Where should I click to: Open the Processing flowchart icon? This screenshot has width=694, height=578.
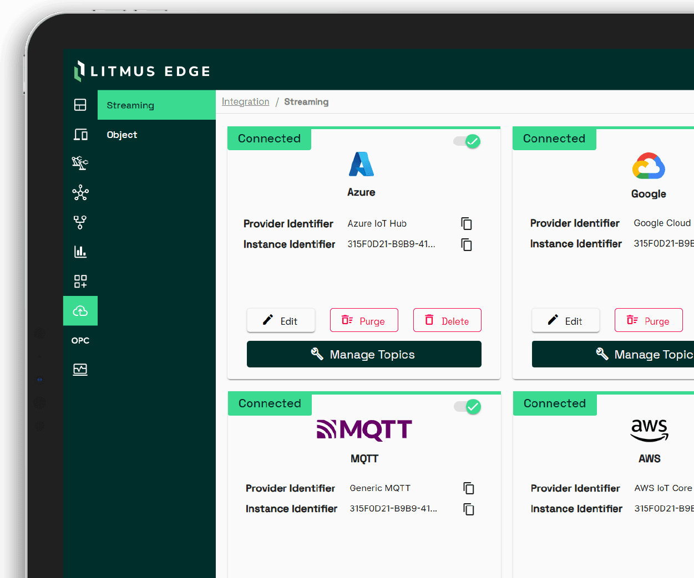[80, 222]
